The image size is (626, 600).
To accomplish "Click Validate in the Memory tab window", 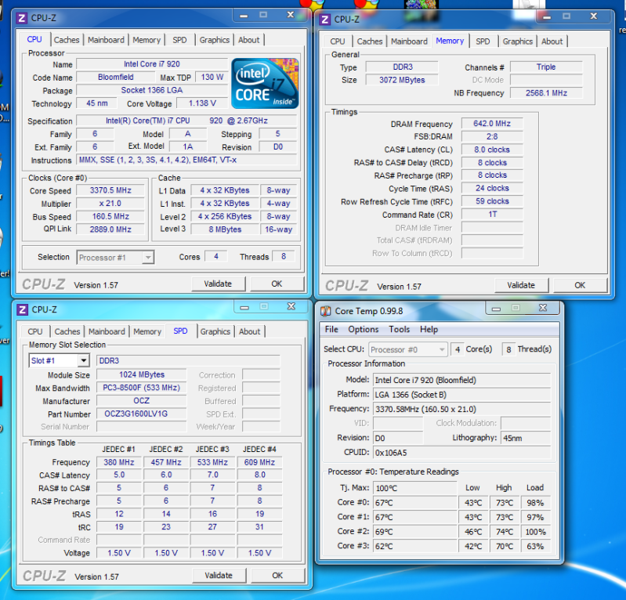I will [521, 285].
